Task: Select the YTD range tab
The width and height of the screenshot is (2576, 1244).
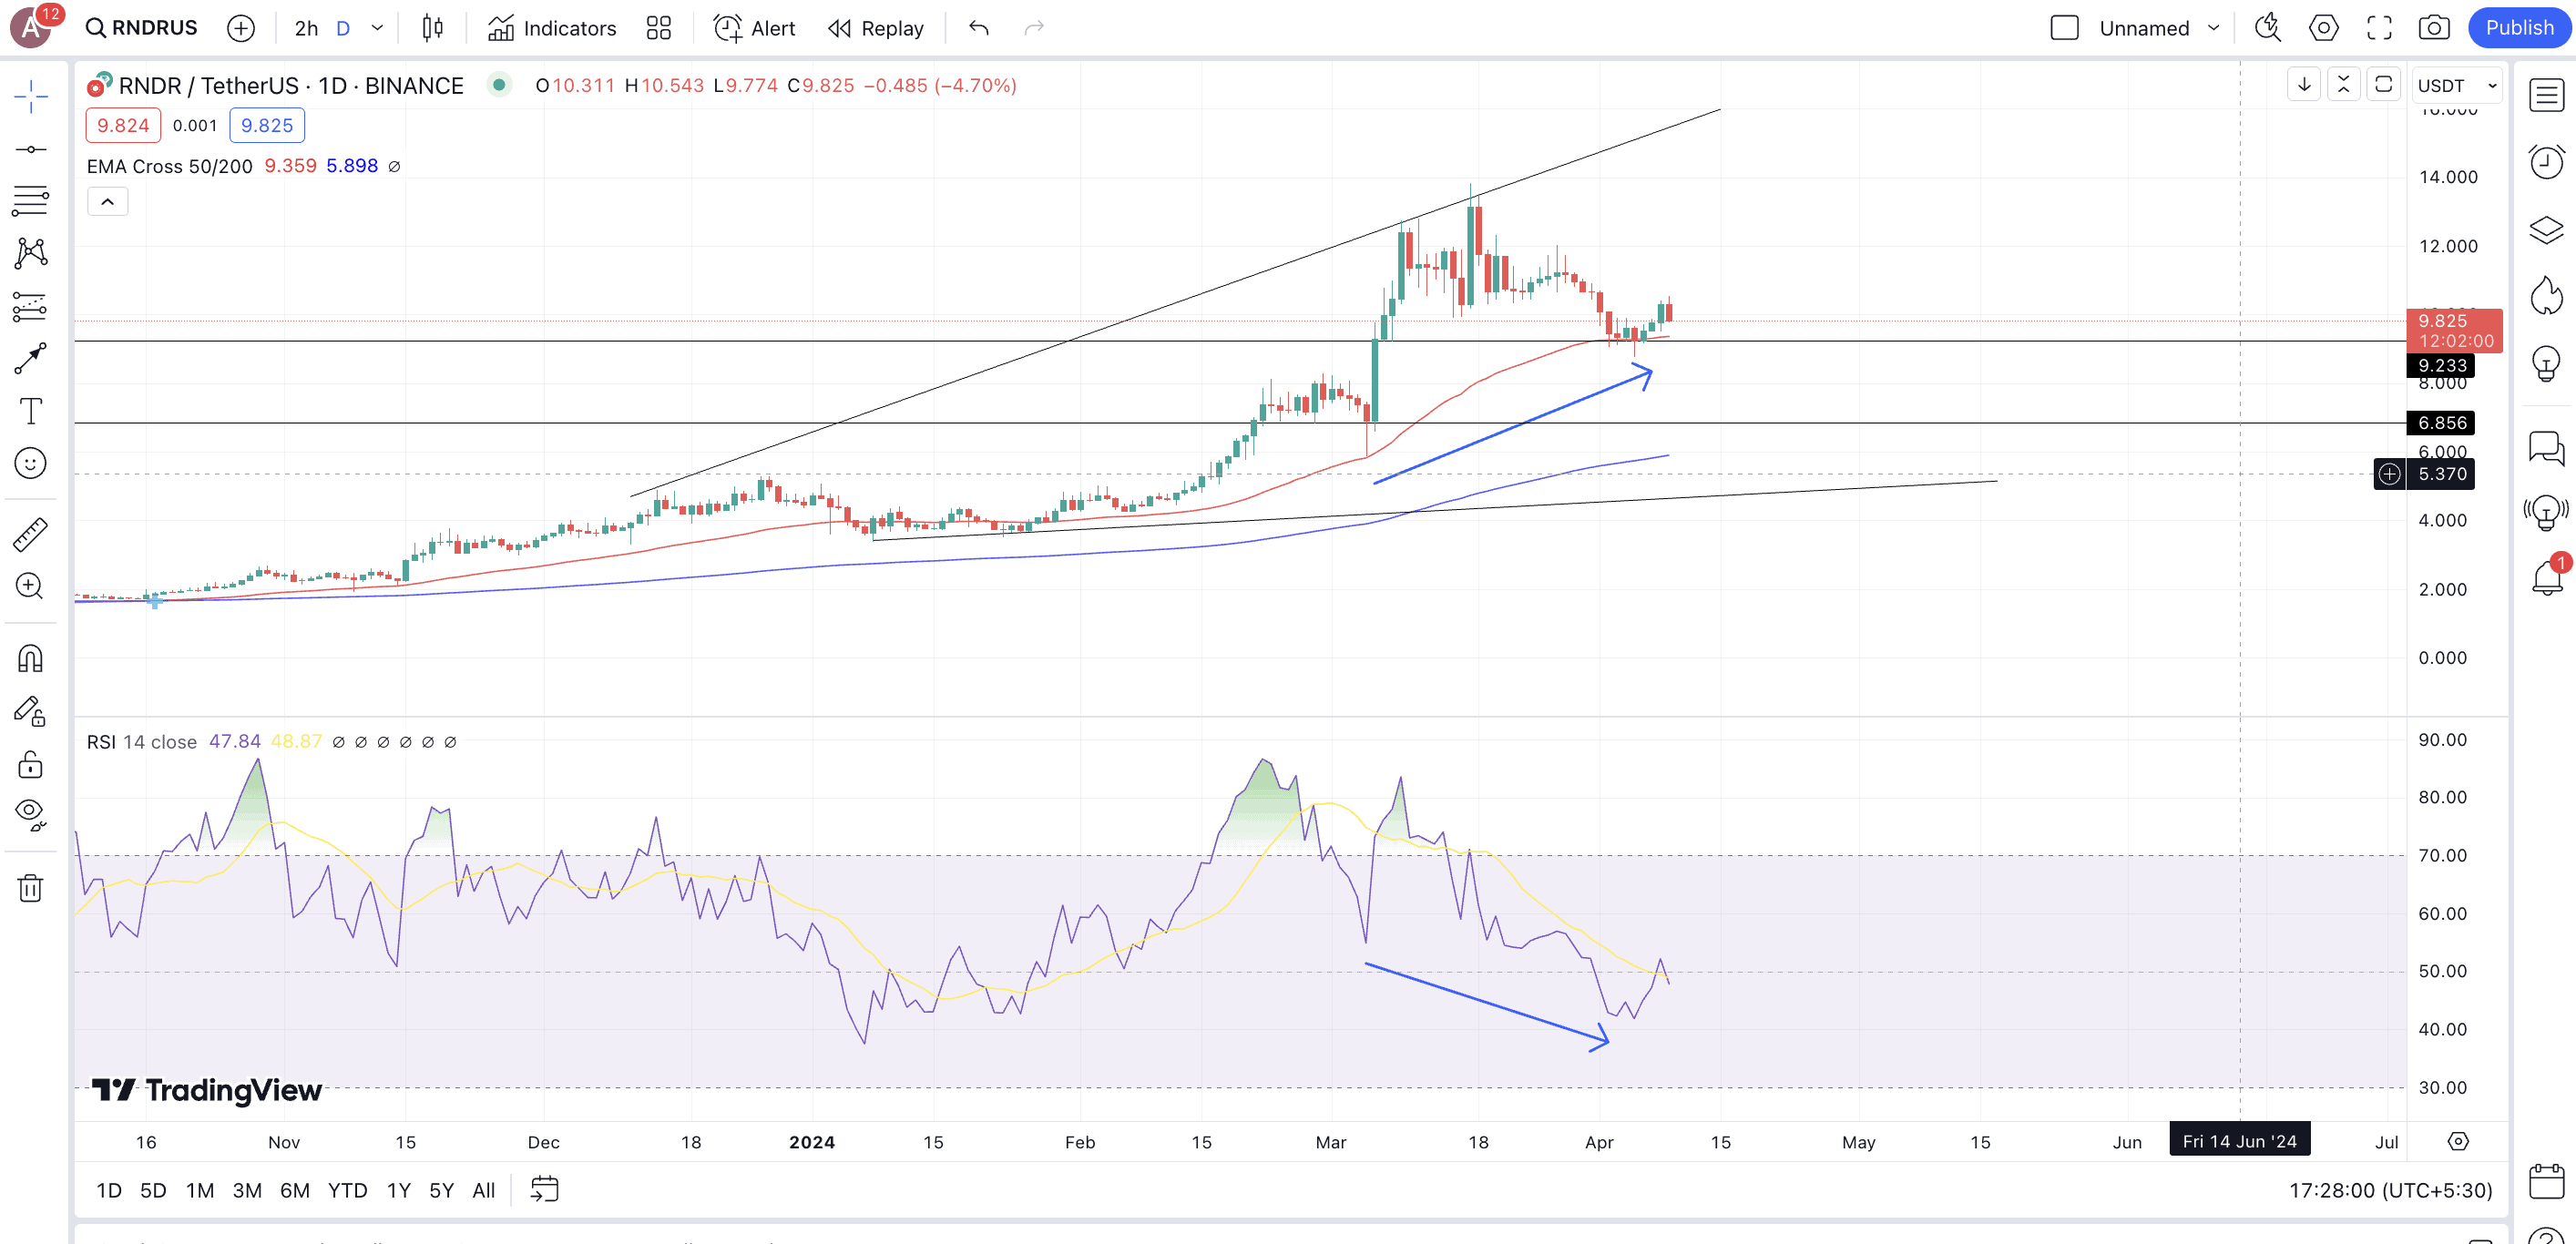Action: point(347,1190)
